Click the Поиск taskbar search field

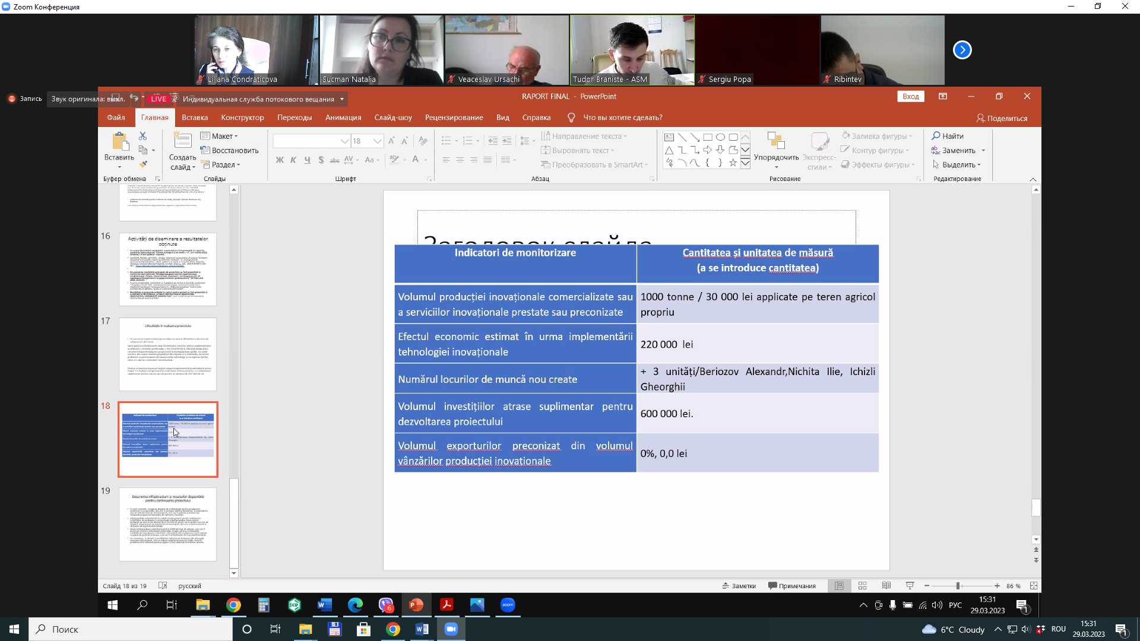131,629
